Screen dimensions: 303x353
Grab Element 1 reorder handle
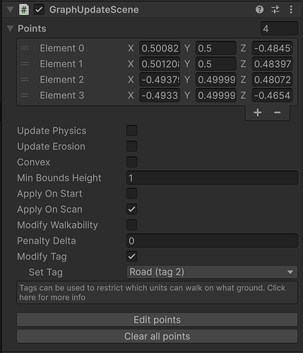pyautogui.click(x=25, y=64)
